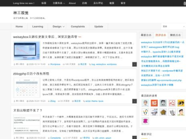Open the 又拍云联盟不见了？ post title
Viewport: 186px width, 139px height.
28,110
